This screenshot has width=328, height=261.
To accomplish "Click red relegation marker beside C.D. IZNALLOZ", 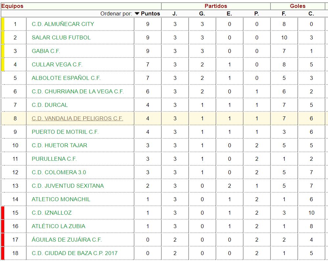I will 3,213.
